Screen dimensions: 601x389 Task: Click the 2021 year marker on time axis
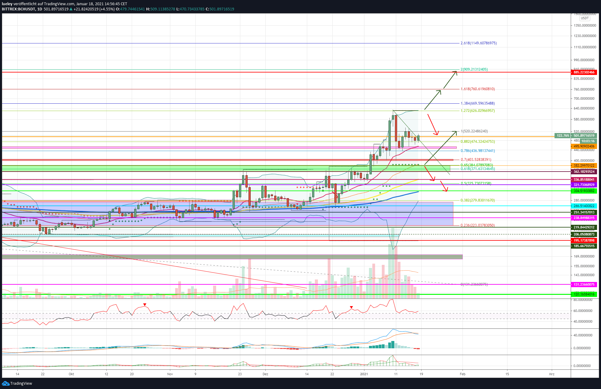pos(364,374)
